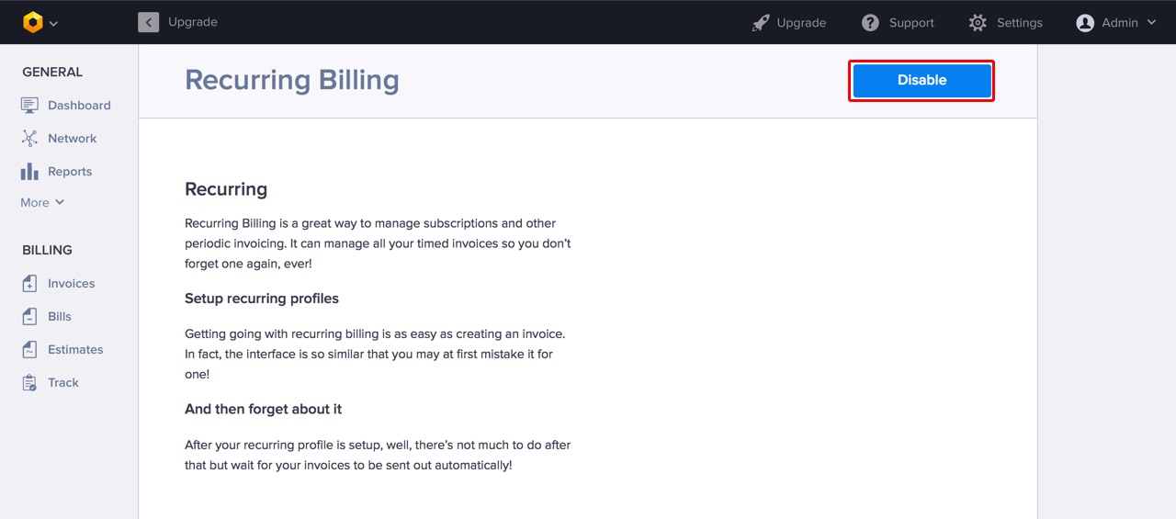Open Reports from the sidebar
1176x519 pixels.
(70, 172)
